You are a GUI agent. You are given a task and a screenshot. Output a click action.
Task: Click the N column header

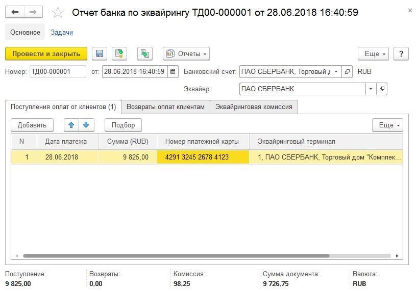24,142
